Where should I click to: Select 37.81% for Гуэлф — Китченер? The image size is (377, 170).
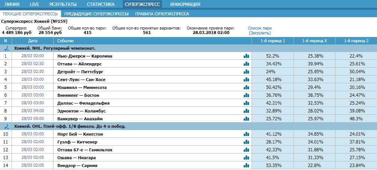356,142
